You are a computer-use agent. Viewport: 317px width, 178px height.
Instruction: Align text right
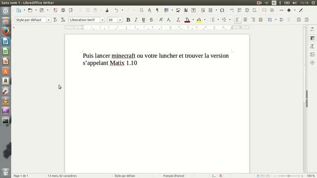[x=253, y=20]
